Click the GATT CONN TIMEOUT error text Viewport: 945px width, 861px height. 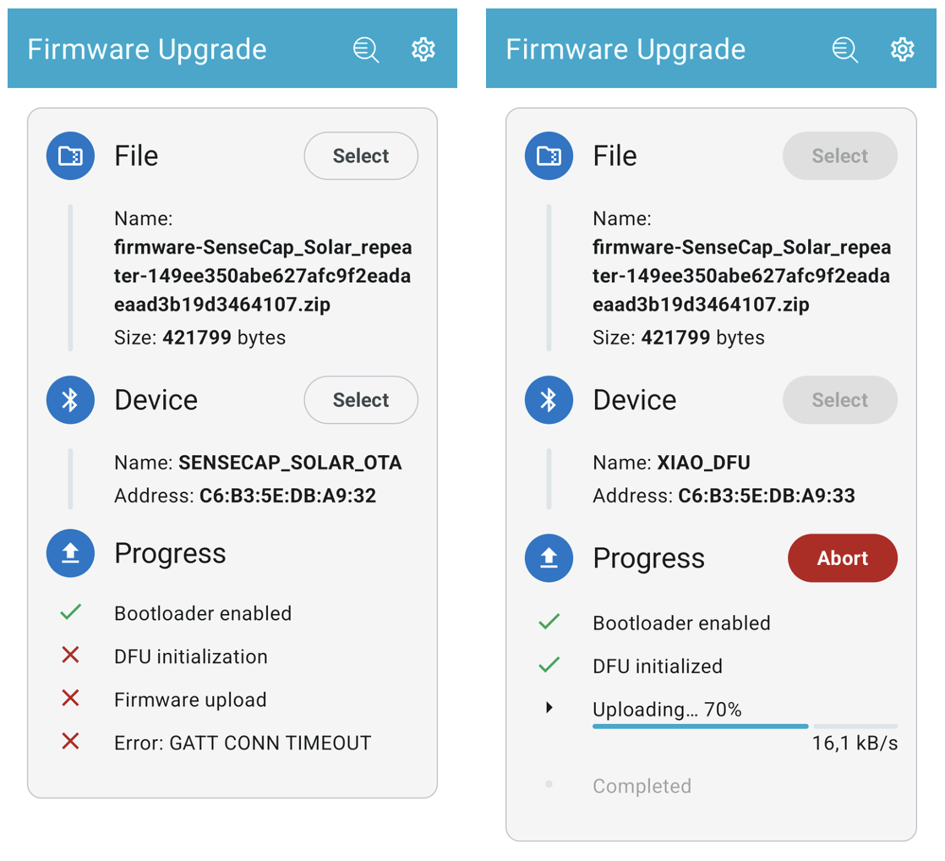(243, 743)
